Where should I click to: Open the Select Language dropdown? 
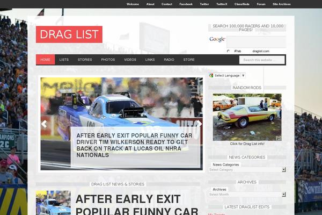(x=227, y=75)
